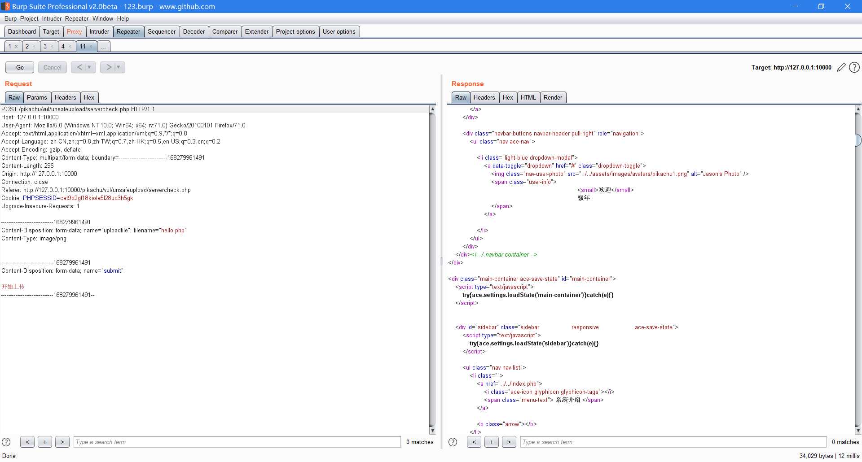The height and width of the screenshot is (462, 862).
Task: Click the request pane scroll-up arrow
Action: tap(432, 109)
